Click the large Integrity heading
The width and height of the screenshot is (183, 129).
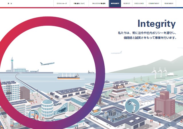pyautogui.click(x=156, y=24)
